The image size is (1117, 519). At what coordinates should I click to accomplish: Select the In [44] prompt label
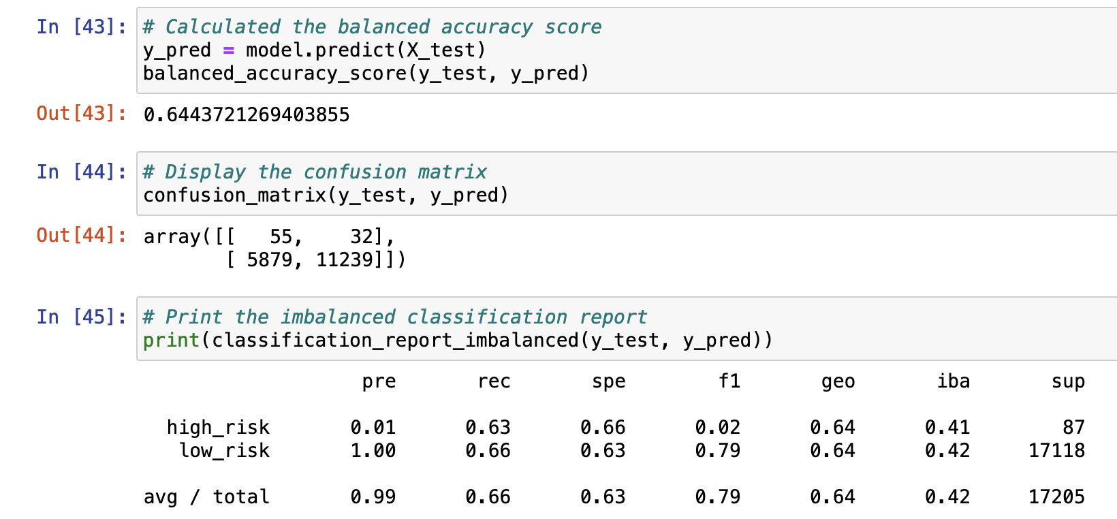pyautogui.click(x=82, y=172)
